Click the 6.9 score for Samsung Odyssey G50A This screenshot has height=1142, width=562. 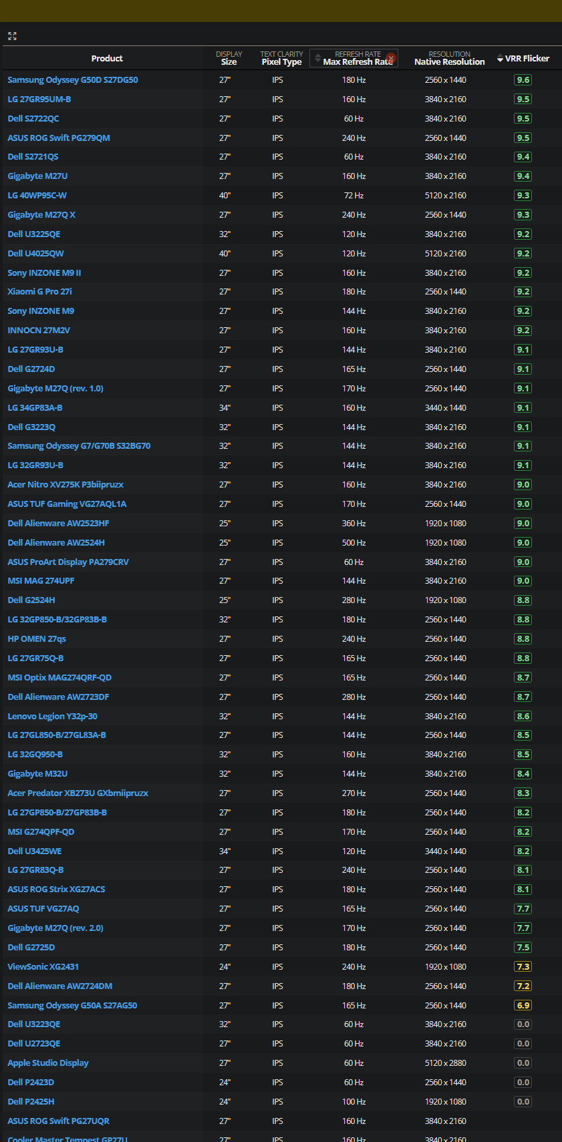click(523, 1005)
